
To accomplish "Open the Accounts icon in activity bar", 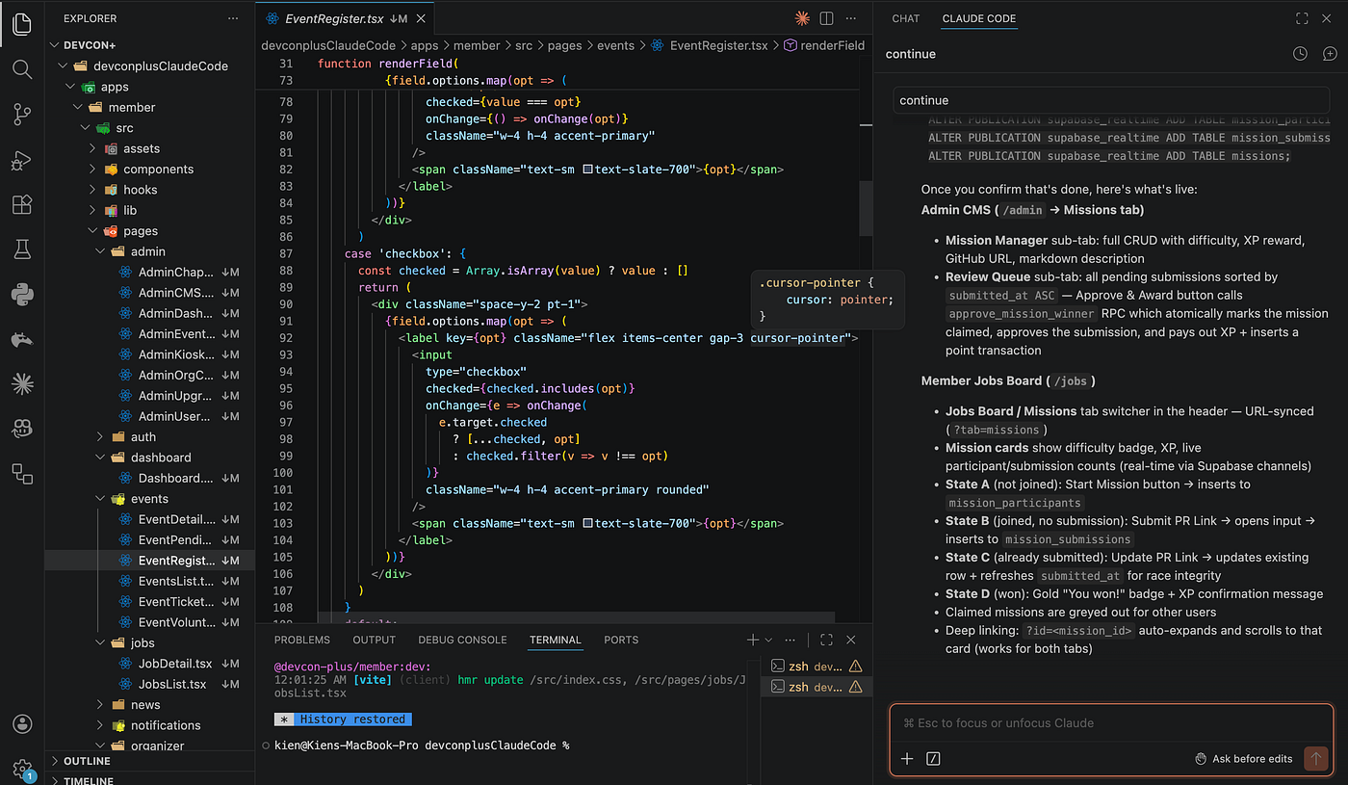I will pyautogui.click(x=22, y=724).
